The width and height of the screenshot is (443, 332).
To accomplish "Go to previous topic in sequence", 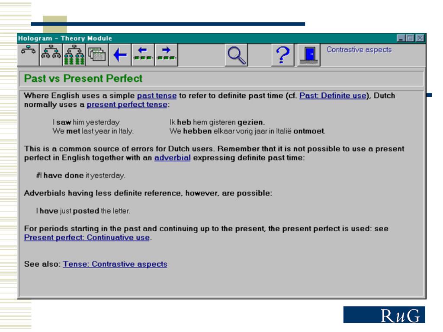I will point(143,55).
